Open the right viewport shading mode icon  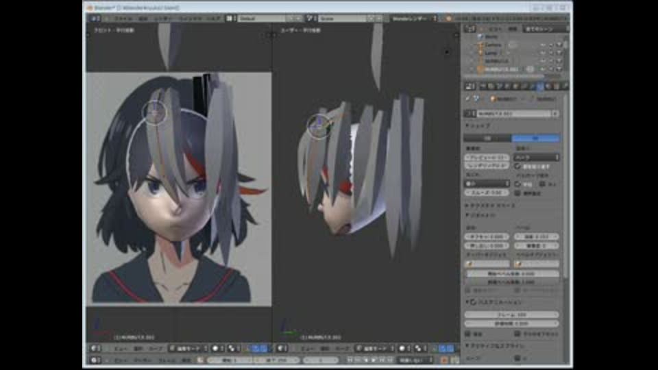[x=404, y=349]
